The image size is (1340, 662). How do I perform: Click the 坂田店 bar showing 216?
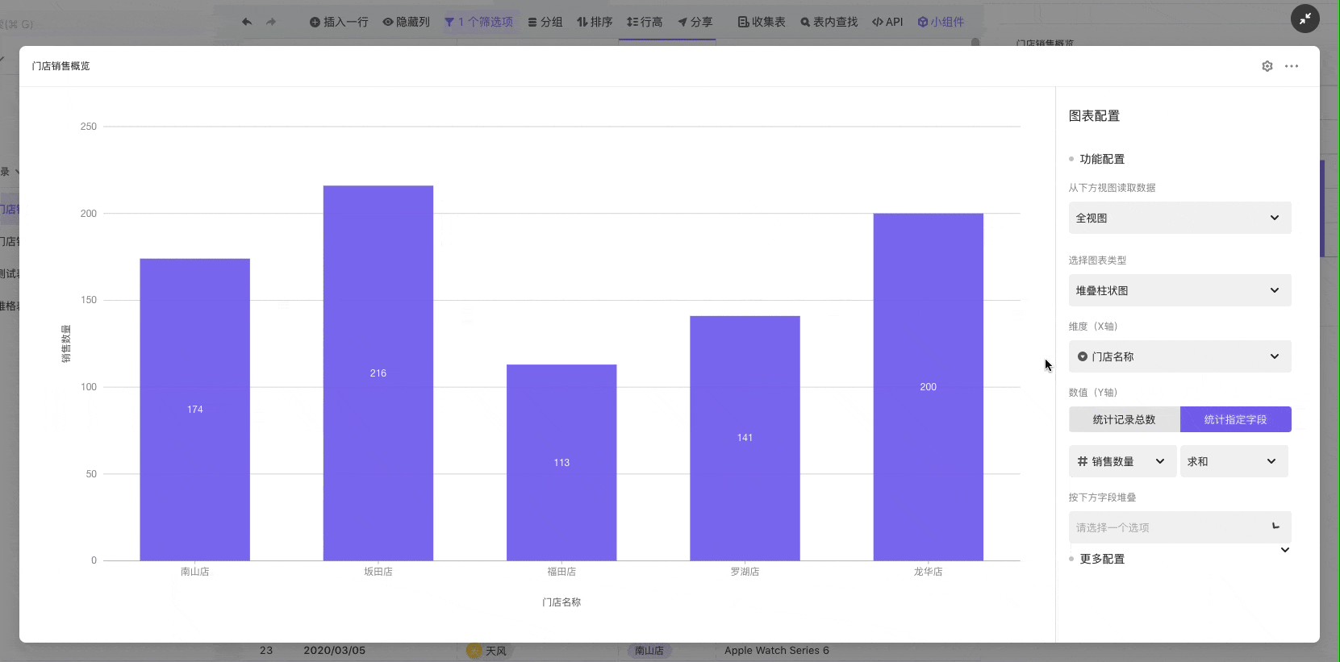click(x=378, y=373)
